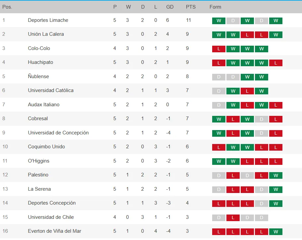
Task: Open the Unión La Calera team link
Action: (46, 34)
